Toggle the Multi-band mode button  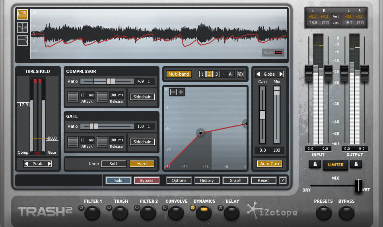pos(179,74)
